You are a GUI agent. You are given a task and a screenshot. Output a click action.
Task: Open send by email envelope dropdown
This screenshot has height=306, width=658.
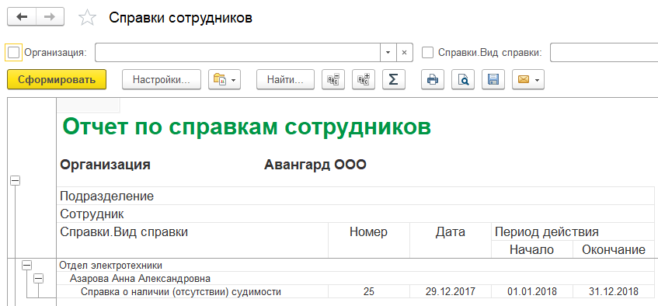click(x=528, y=79)
